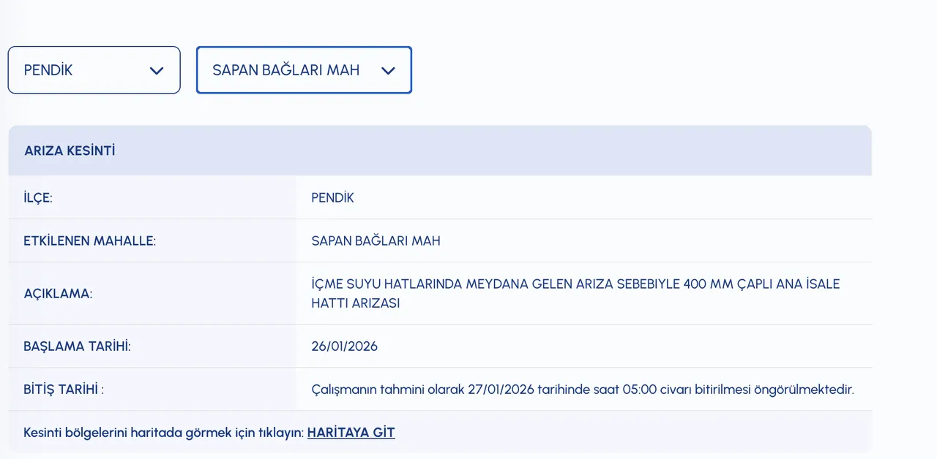Follow the HARİTAYA GİT link
Viewport: 937px width, 459px height.
click(351, 433)
